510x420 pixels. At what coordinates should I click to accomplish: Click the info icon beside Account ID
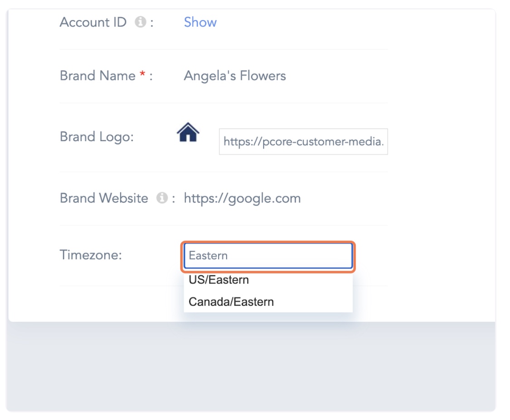(x=141, y=22)
